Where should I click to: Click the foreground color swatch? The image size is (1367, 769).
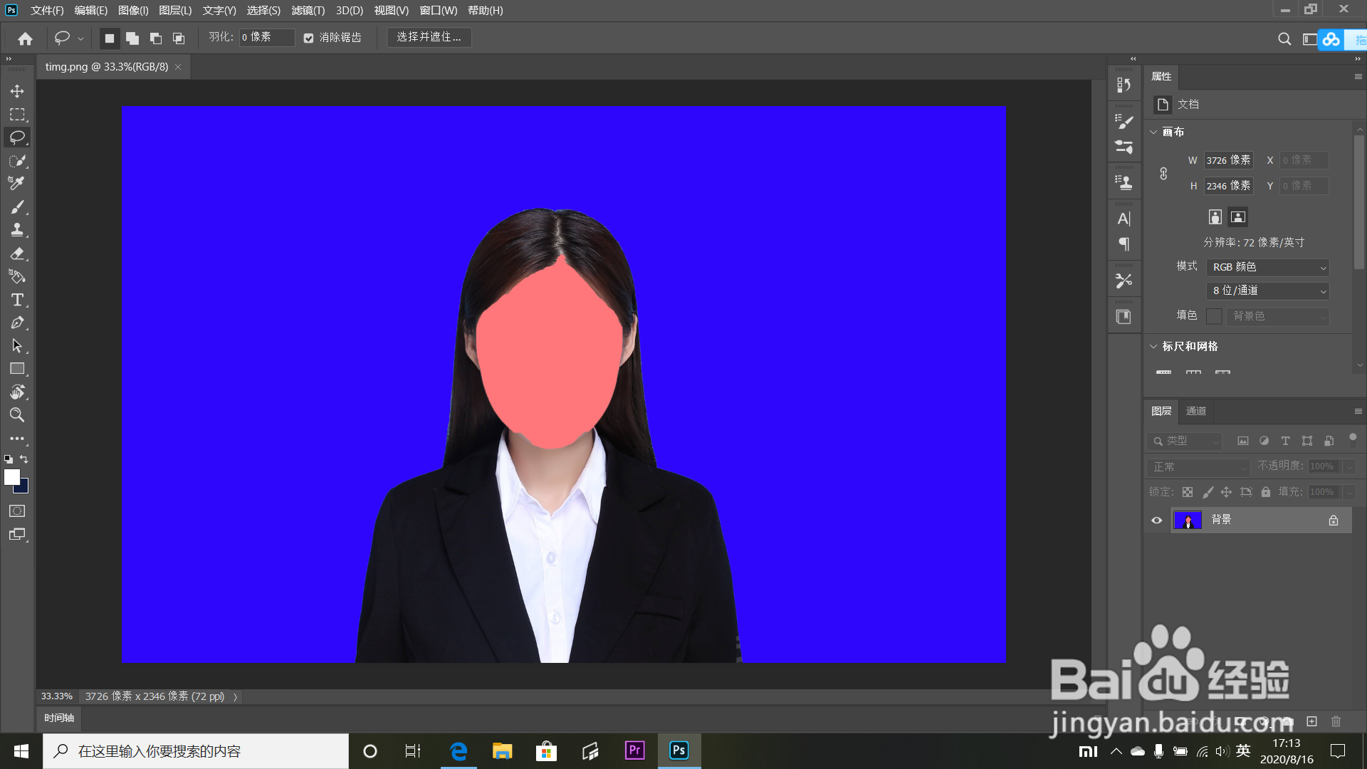(x=11, y=477)
